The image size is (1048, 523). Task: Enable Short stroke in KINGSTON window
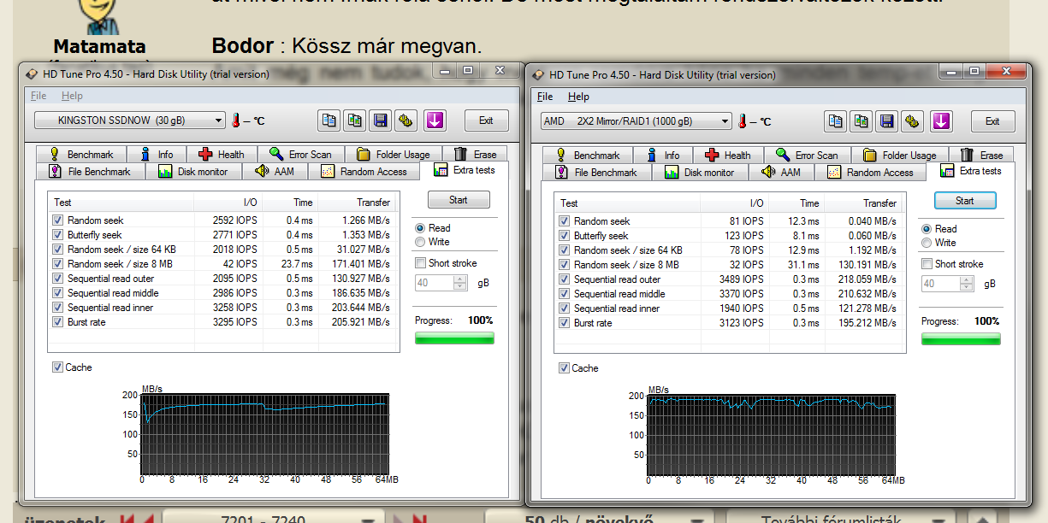(x=420, y=263)
